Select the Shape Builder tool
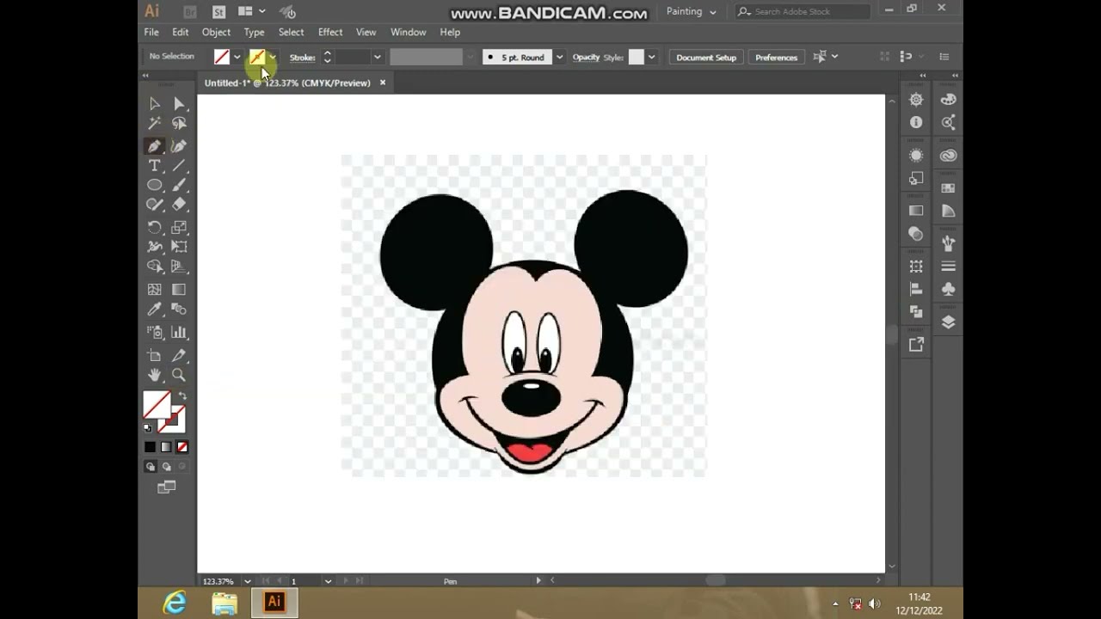This screenshot has height=619, width=1101. pos(154,267)
